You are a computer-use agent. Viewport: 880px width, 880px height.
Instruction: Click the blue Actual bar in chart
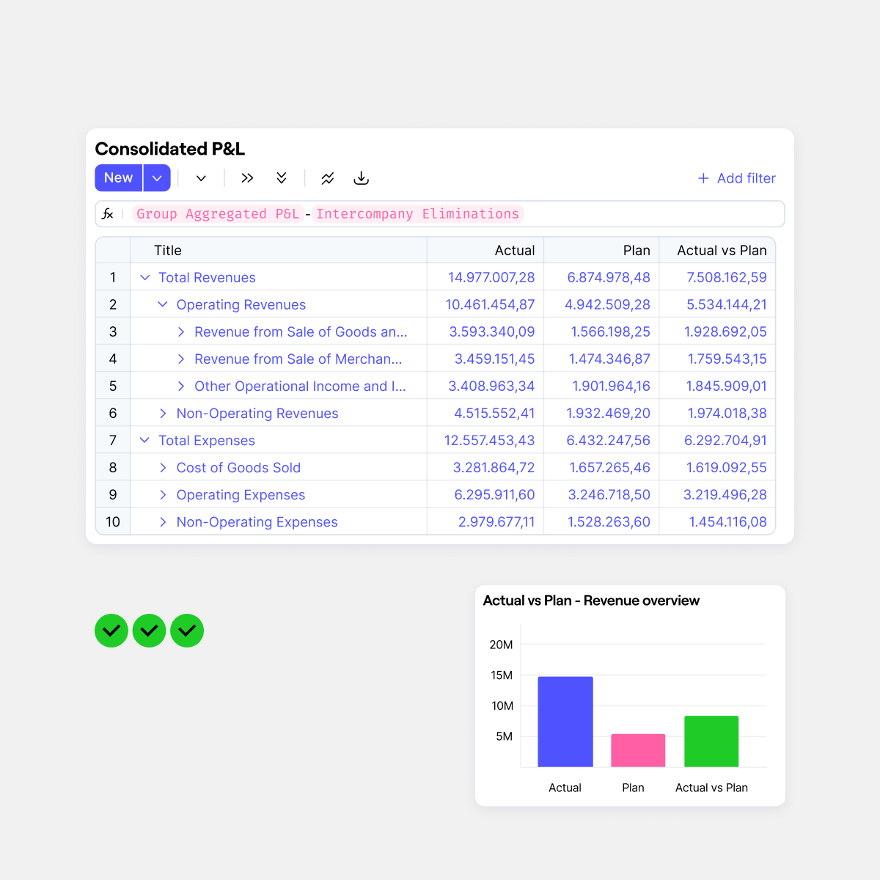pos(565,722)
